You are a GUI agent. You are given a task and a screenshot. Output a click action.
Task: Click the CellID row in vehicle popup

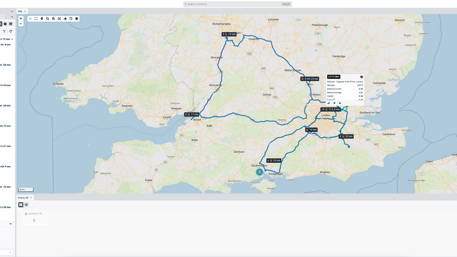(345, 96)
